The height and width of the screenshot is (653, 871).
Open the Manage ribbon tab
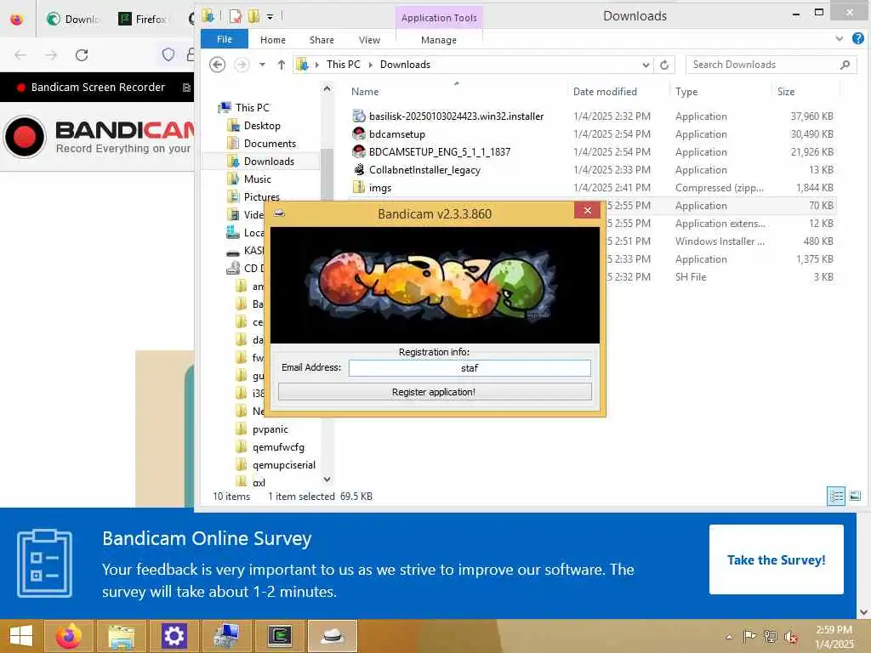tap(439, 40)
